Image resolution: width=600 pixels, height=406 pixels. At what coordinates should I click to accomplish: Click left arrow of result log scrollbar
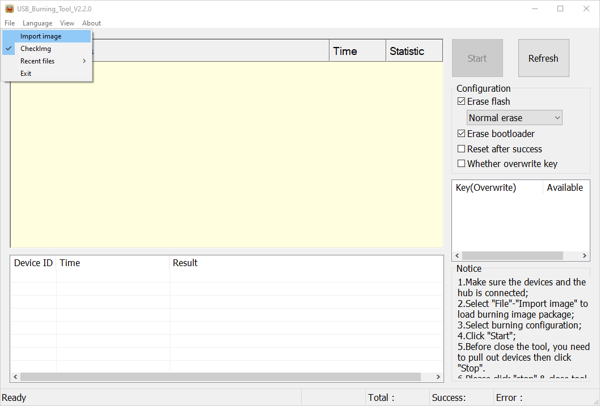click(15, 377)
